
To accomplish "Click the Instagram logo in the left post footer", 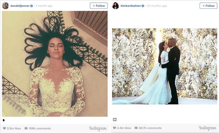I will 98,129.
